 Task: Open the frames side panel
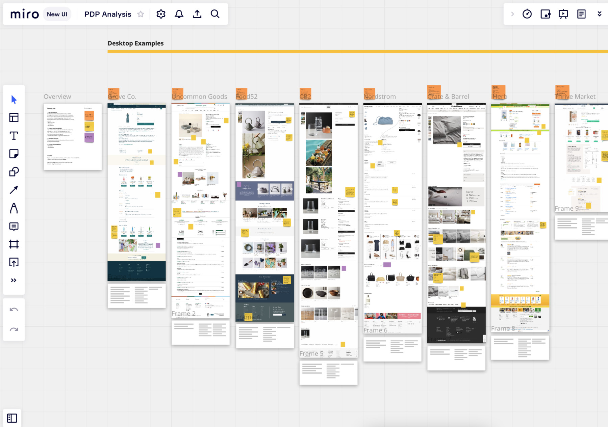pos(12,418)
